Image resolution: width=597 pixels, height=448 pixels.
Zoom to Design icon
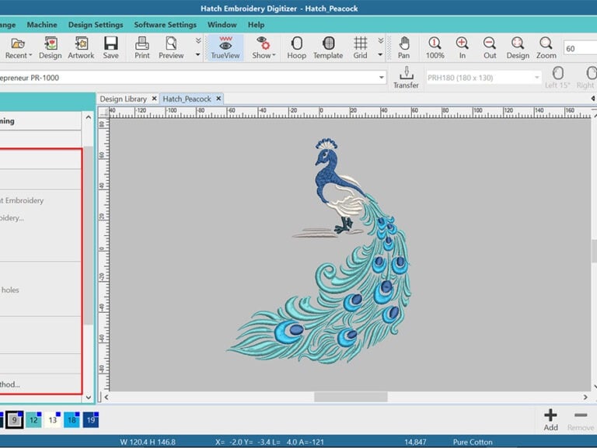pyautogui.click(x=518, y=47)
